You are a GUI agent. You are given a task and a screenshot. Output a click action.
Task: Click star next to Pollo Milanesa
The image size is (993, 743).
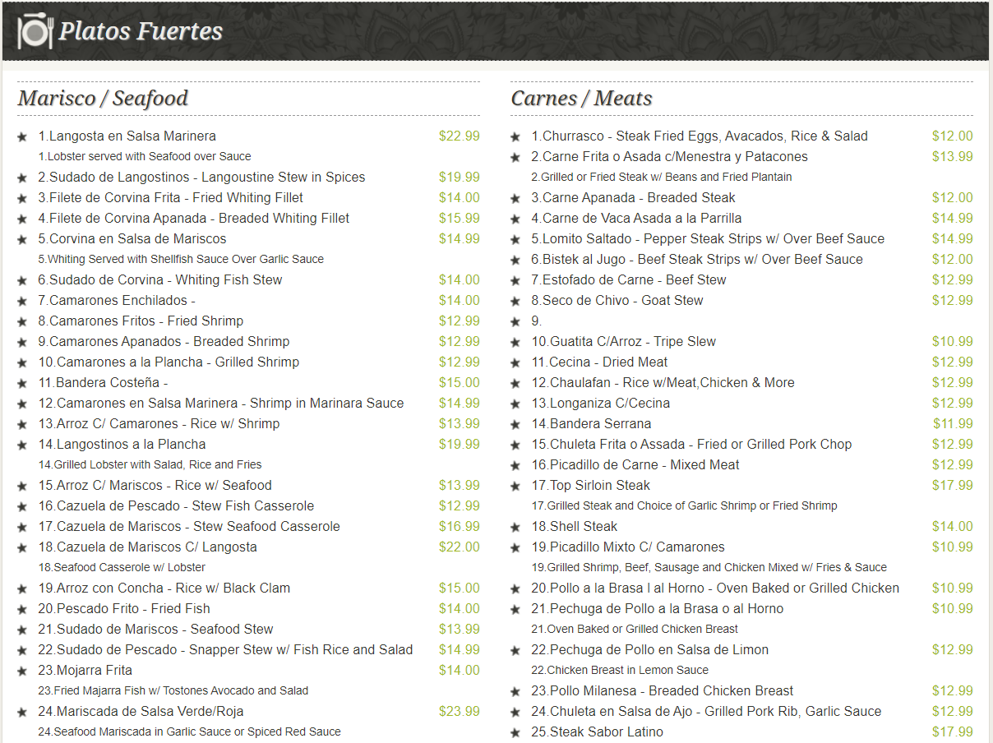[515, 691]
